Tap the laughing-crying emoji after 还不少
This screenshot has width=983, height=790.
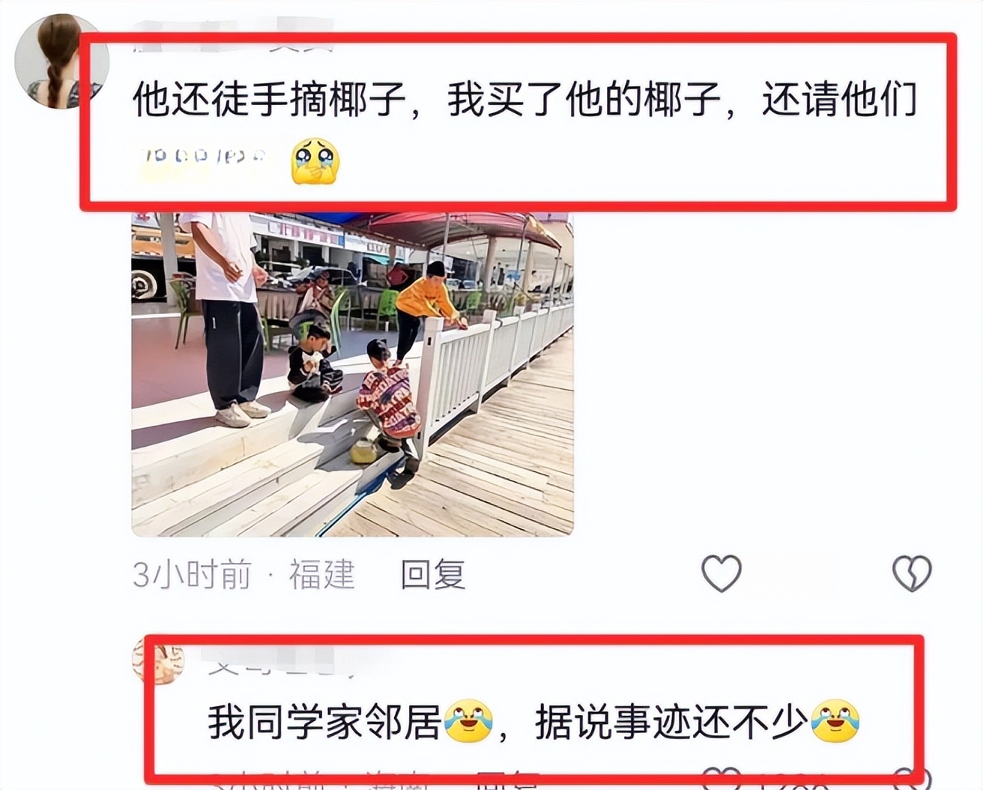(x=835, y=722)
